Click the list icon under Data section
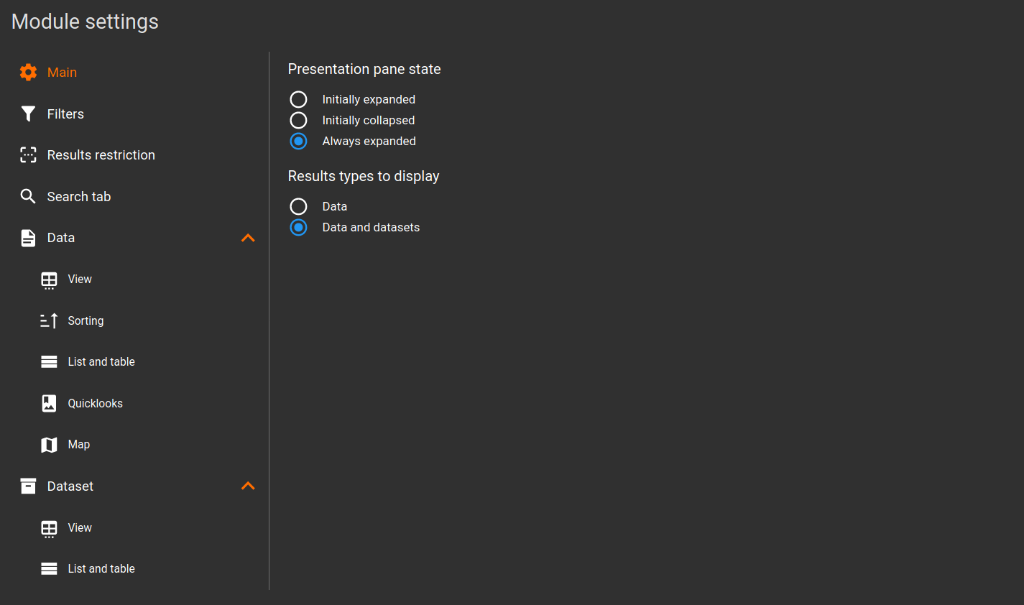Image resolution: width=1024 pixels, height=605 pixels. point(49,362)
